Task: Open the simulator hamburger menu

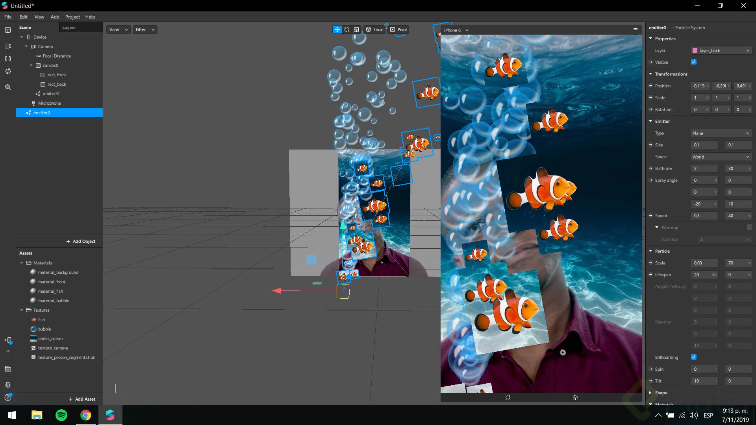Action: click(x=635, y=30)
